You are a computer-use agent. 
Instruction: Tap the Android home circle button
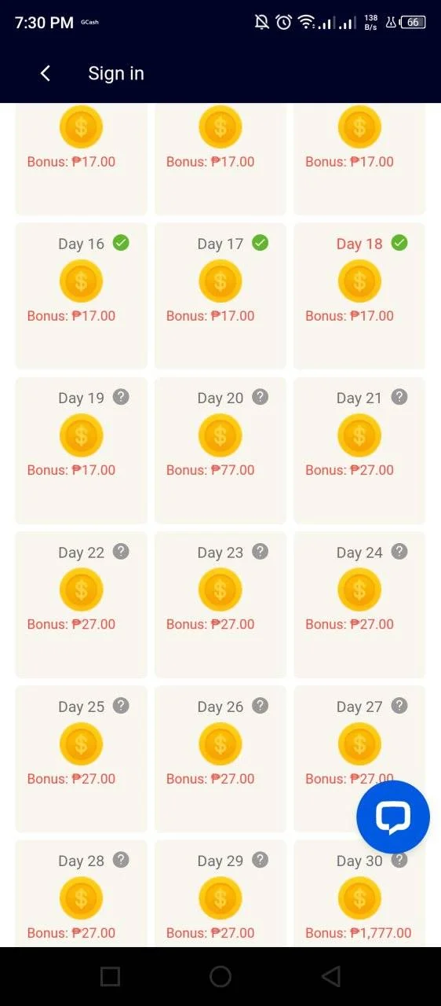coord(220,976)
